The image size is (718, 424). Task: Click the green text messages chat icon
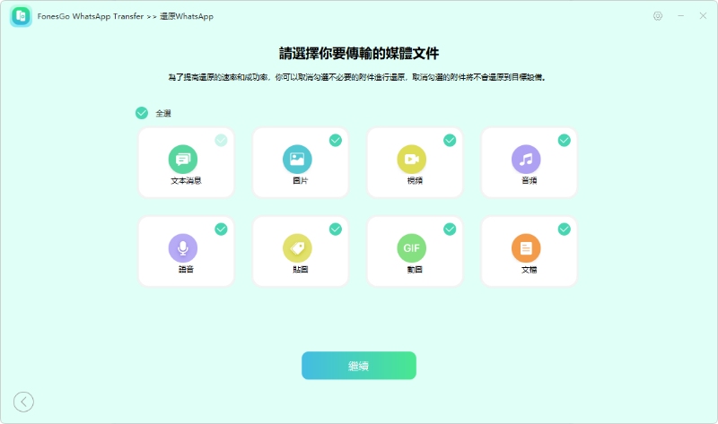pyautogui.click(x=183, y=160)
